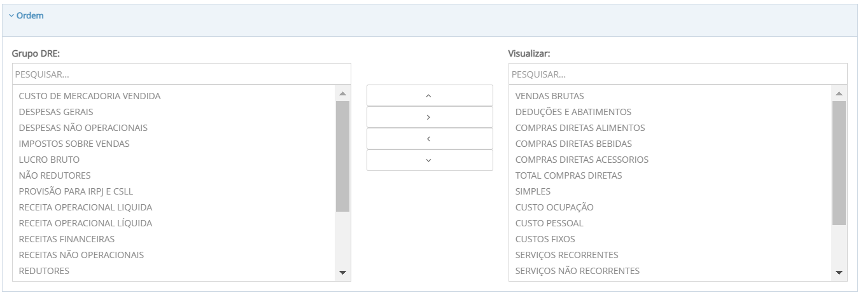Click the move up arrow button

coord(430,95)
